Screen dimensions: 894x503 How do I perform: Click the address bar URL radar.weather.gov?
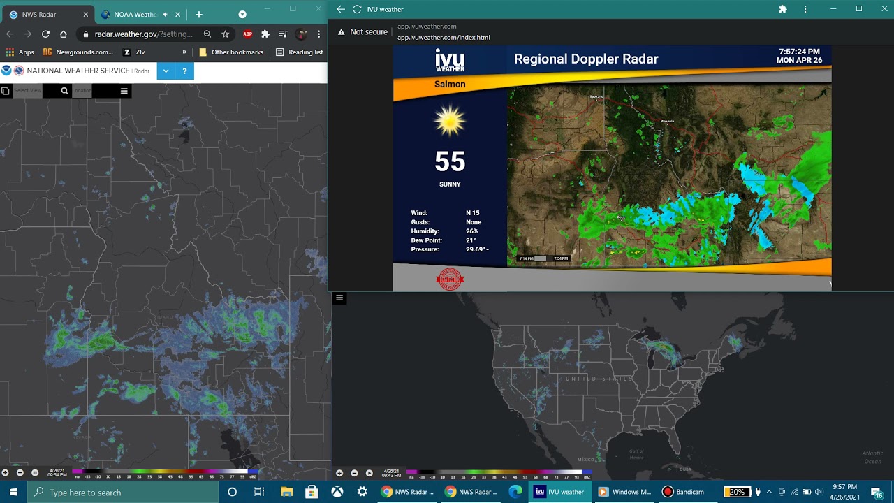[144, 34]
